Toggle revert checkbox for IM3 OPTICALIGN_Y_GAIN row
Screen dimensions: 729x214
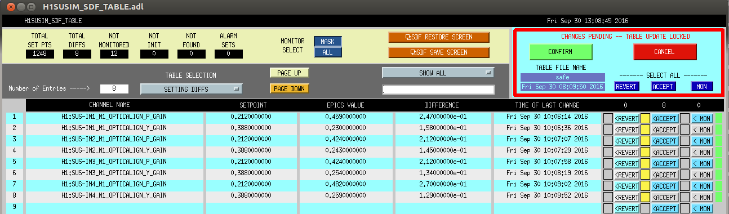608,175
